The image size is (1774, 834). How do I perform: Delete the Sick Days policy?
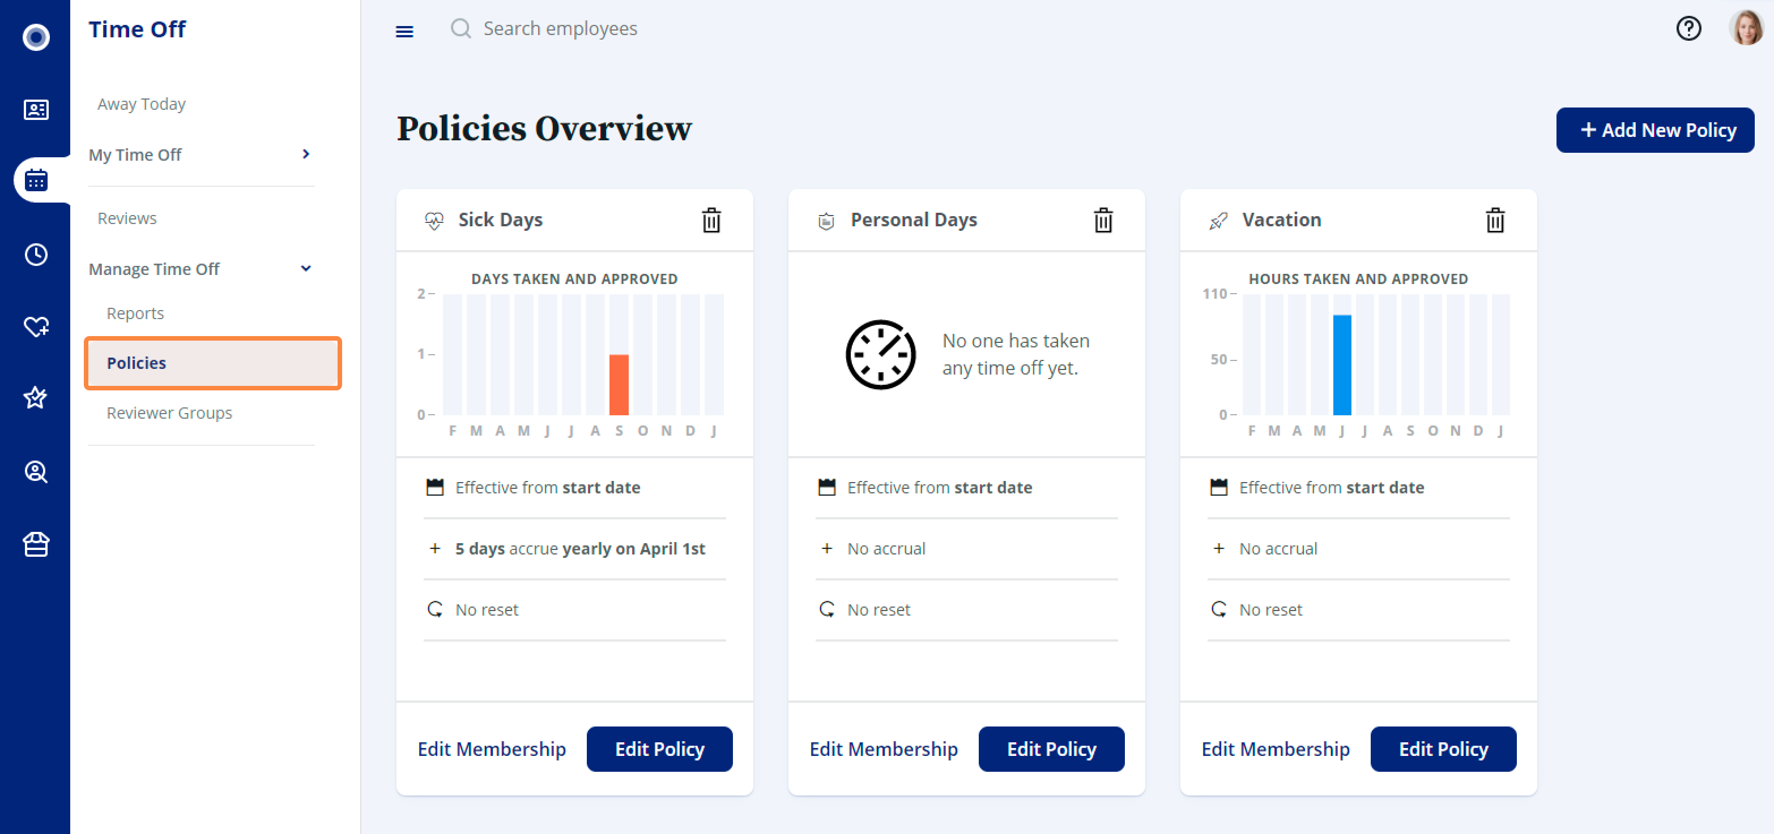pyautogui.click(x=711, y=220)
